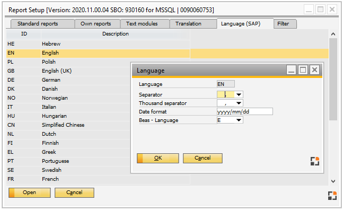Open the Beas - Language dropdown
343x210 pixels.
pos(239,120)
